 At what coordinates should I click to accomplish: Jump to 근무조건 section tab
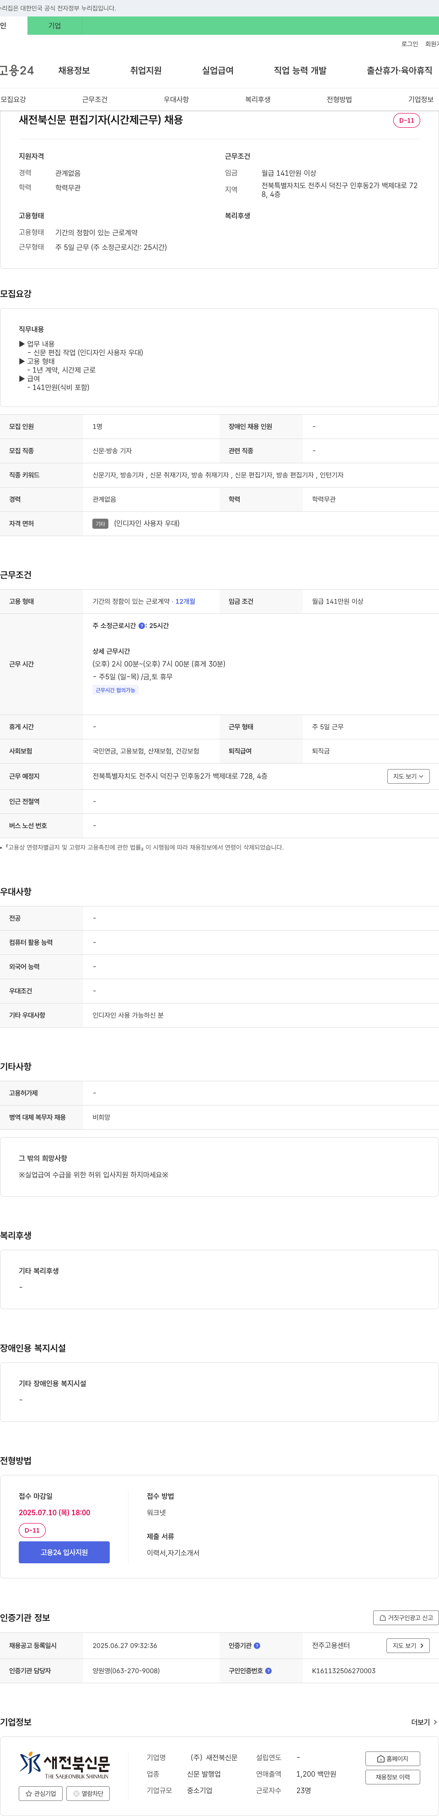[x=94, y=99]
